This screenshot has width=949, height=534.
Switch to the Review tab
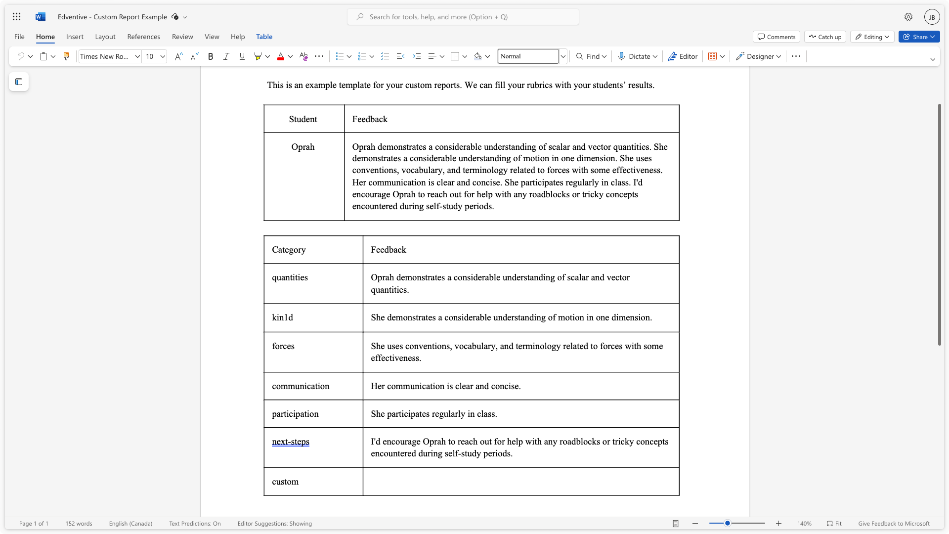click(x=182, y=37)
